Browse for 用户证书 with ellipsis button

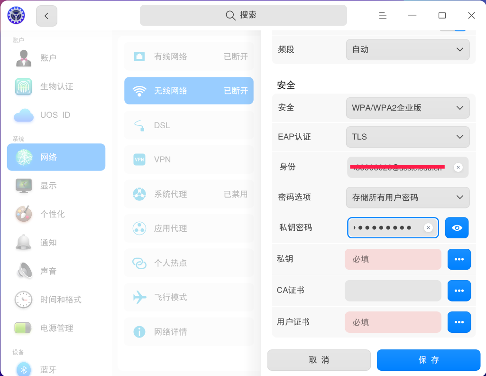tap(459, 322)
